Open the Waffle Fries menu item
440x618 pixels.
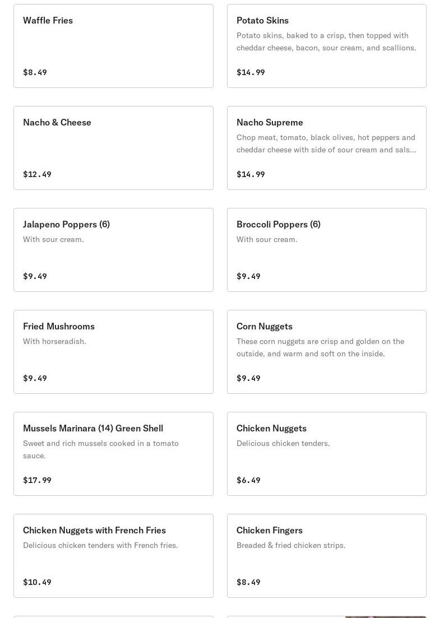click(x=113, y=46)
